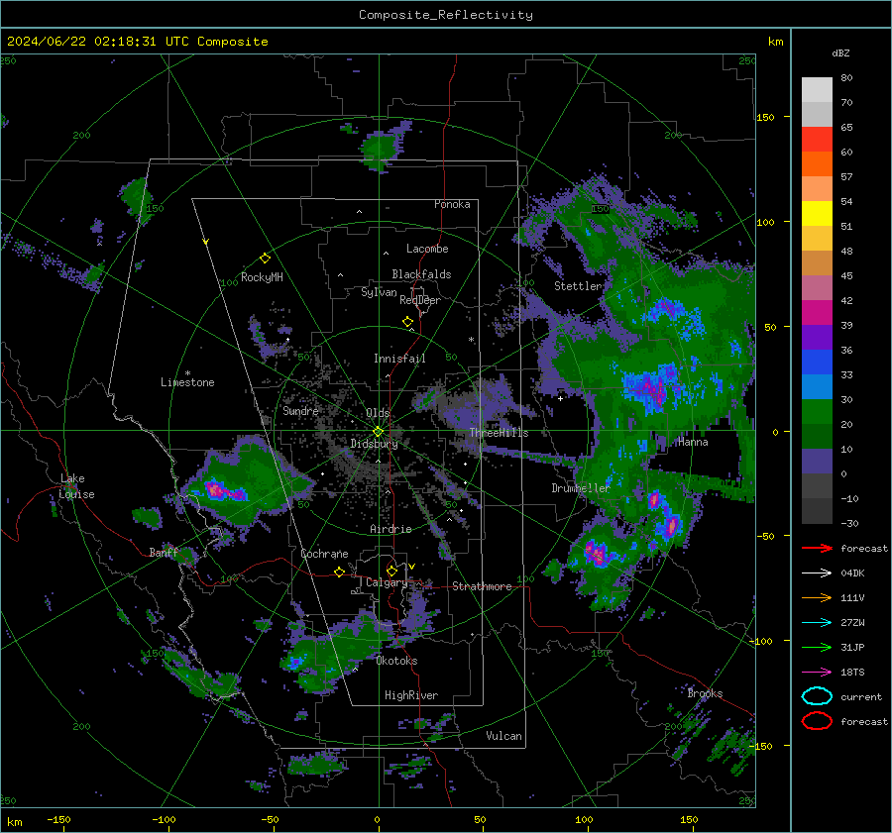Screen dimensions: 892x833
Task: Select the orange 111V arrow legend icon
Action: click(817, 597)
